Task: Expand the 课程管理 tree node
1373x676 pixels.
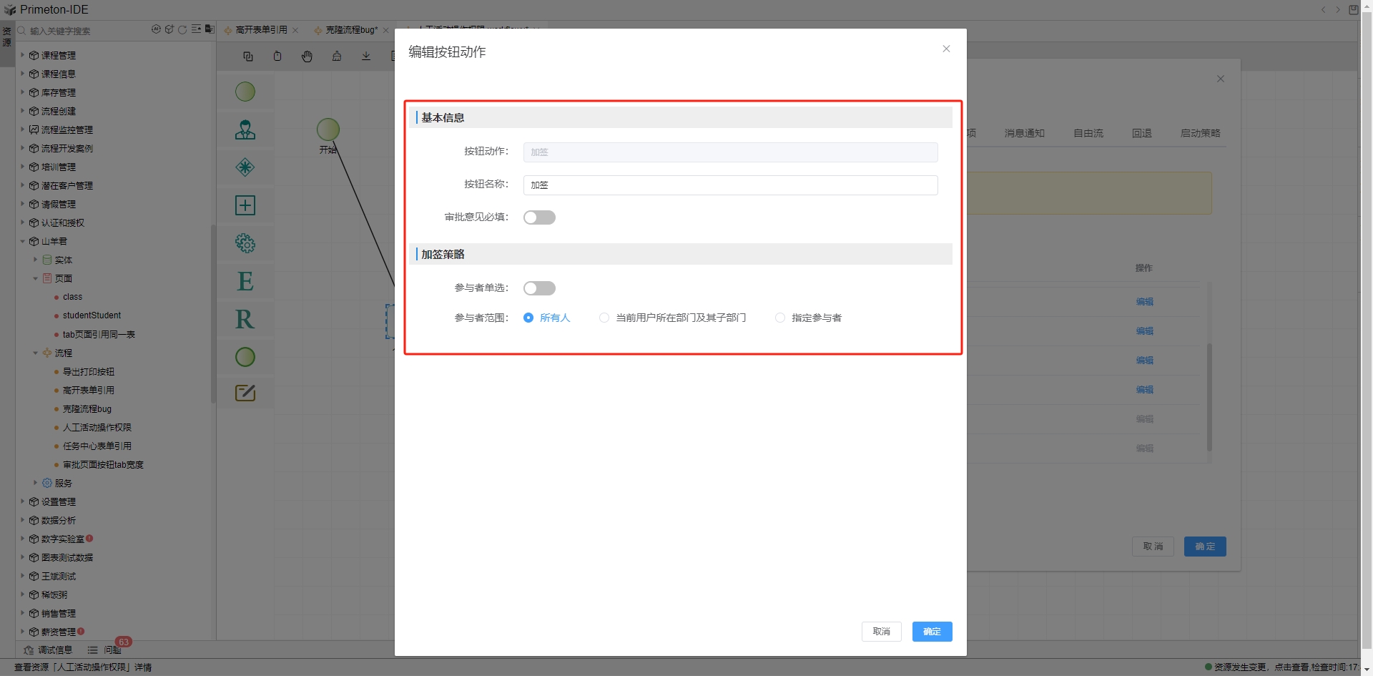Action: 22,55
